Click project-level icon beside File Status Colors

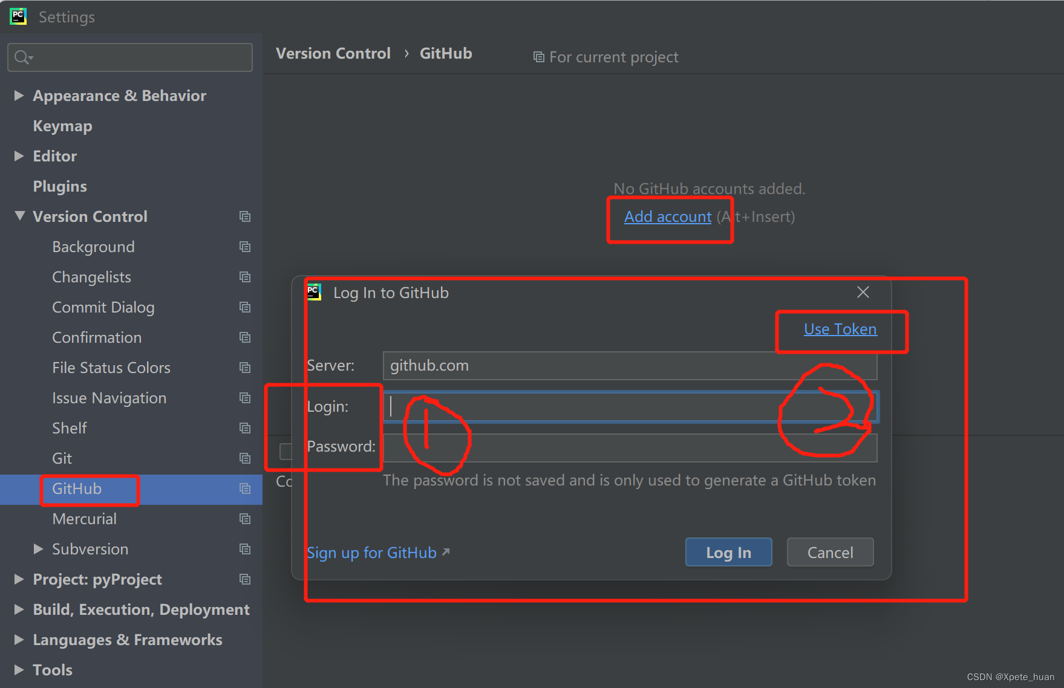pyautogui.click(x=245, y=368)
